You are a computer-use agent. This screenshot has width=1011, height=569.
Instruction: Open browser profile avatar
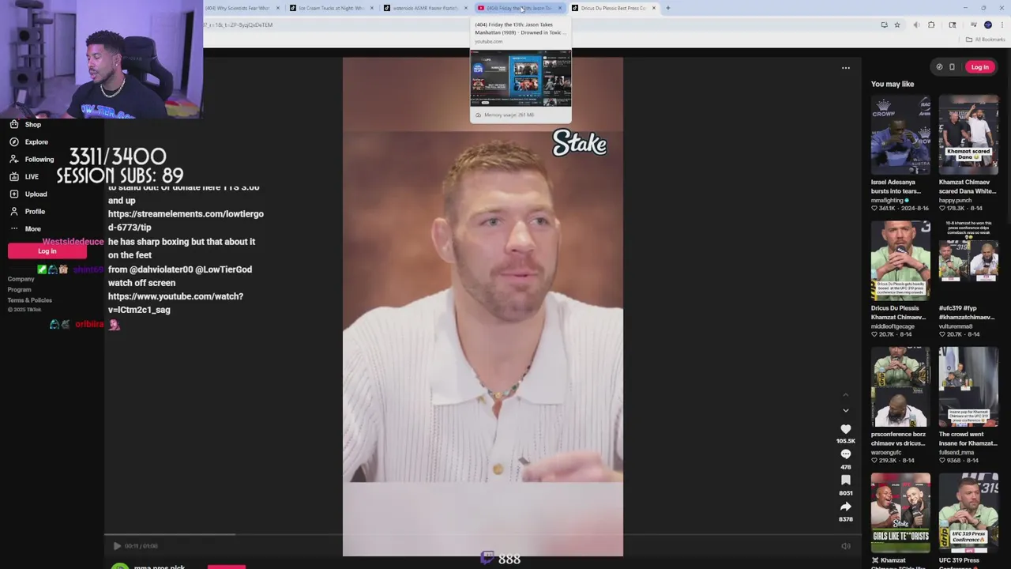coord(987,25)
